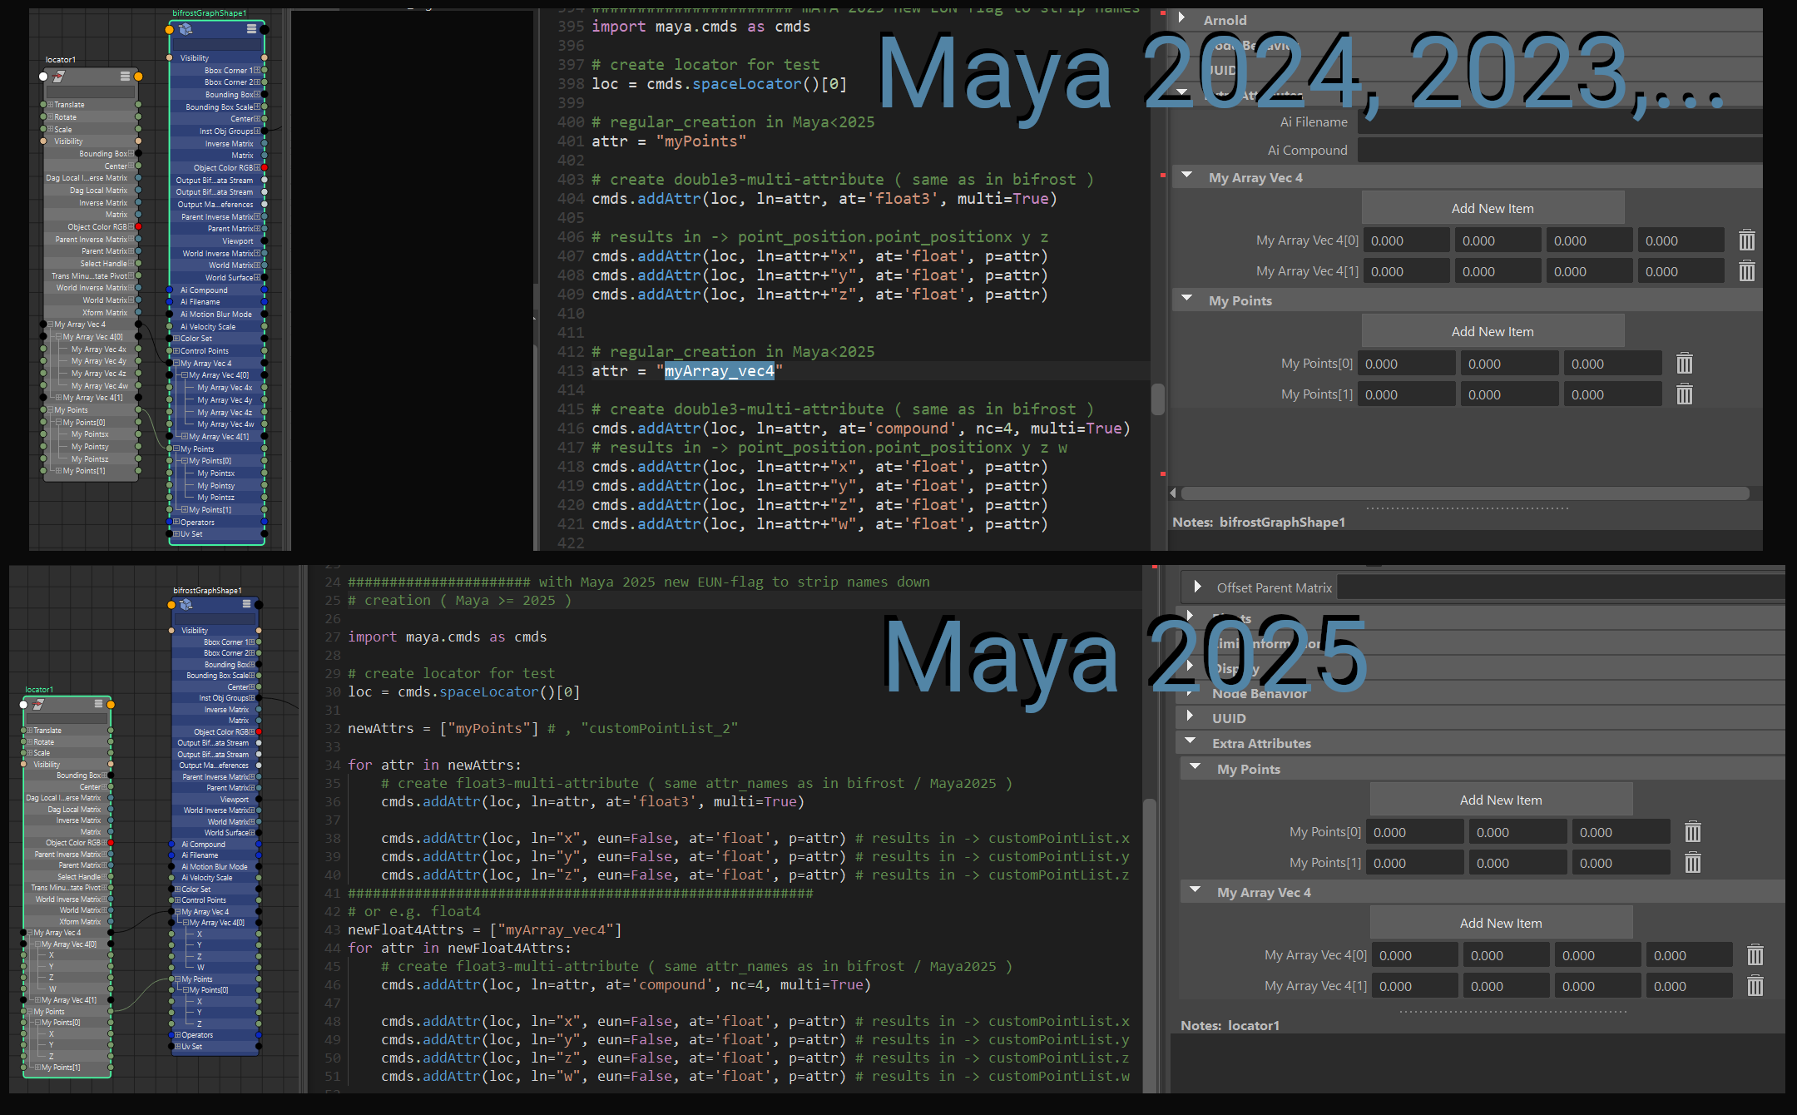Click the trash icon for My Array Vec 4[1] in the bottom panel
This screenshot has width=1797, height=1115.
(x=1755, y=986)
